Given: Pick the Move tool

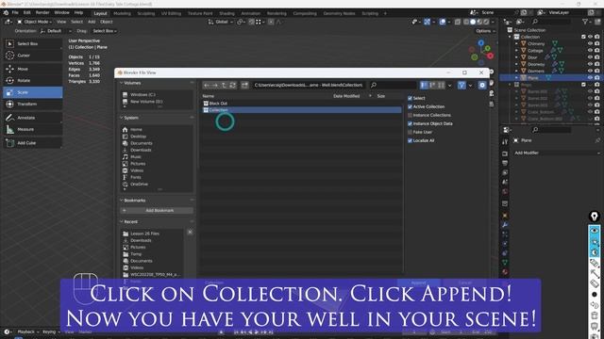Looking at the screenshot, I should click(x=33, y=69).
